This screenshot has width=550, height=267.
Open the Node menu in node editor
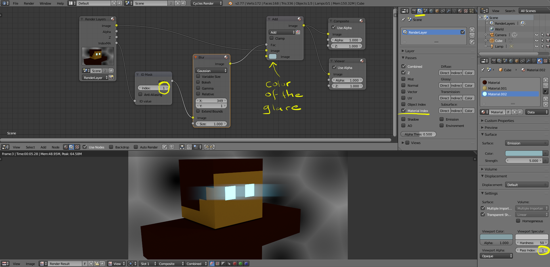[56, 147]
